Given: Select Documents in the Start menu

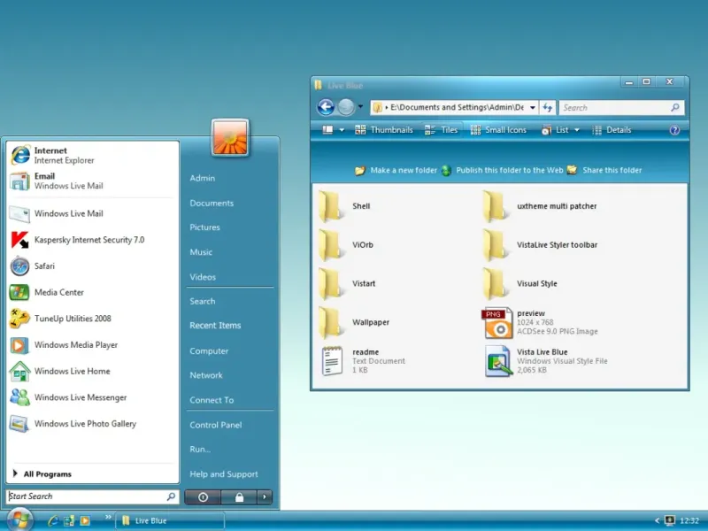Looking at the screenshot, I should [212, 203].
